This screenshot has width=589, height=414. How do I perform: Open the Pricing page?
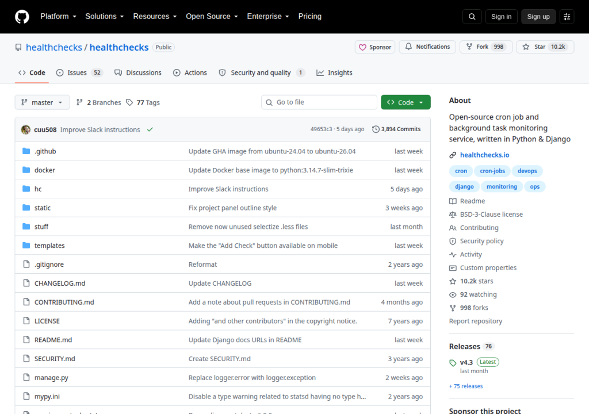click(x=310, y=17)
